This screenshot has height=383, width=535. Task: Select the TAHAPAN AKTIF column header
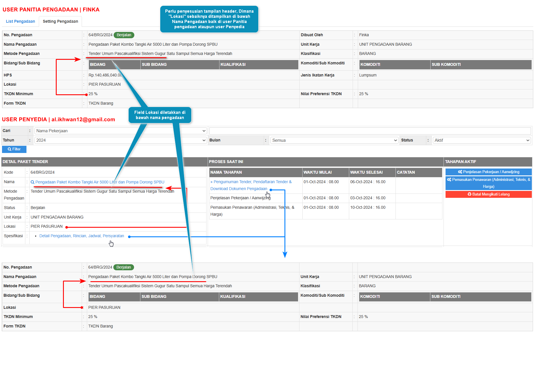488,162
